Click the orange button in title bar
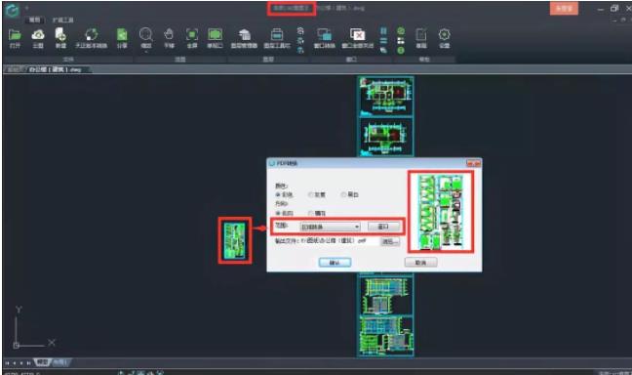 [564, 9]
